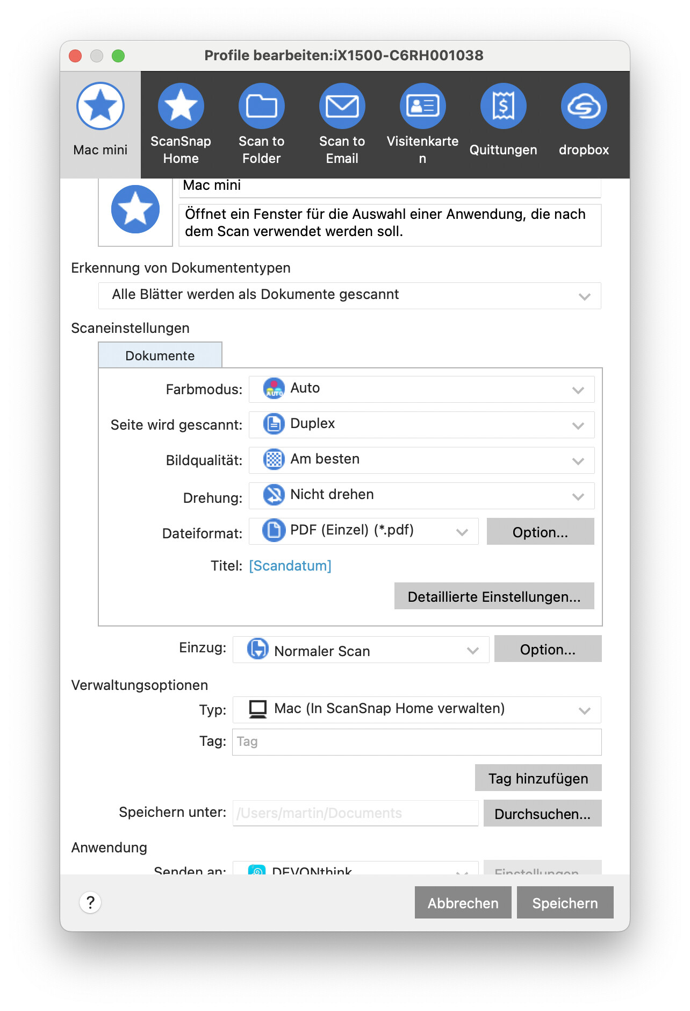Screen dimensions: 690x1011
Task: Select the ScanSnap Home profile icon
Action: [181, 106]
